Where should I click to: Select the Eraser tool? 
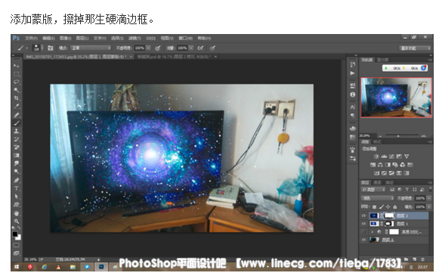[x=17, y=147]
